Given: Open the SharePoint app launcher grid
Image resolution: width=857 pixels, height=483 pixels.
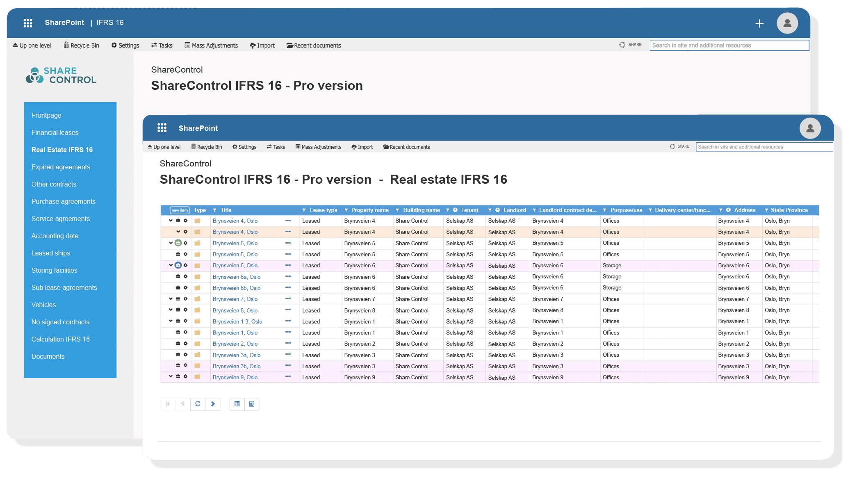Looking at the screenshot, I should coord(162,128).
